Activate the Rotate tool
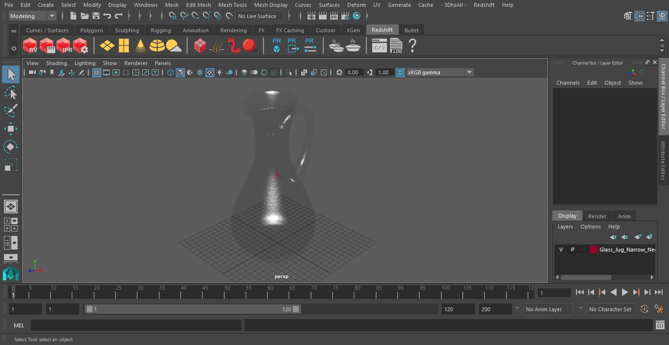The width and height of the screenshot is (669, 345). coord(10,147)
